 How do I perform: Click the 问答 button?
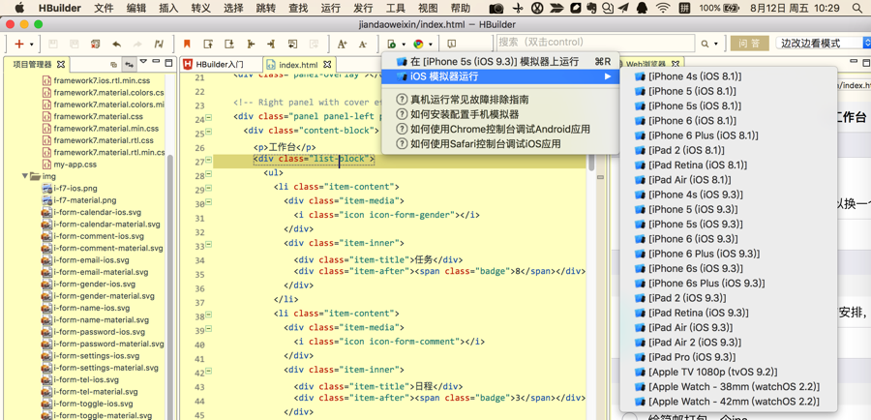click(x=750, y=44)
